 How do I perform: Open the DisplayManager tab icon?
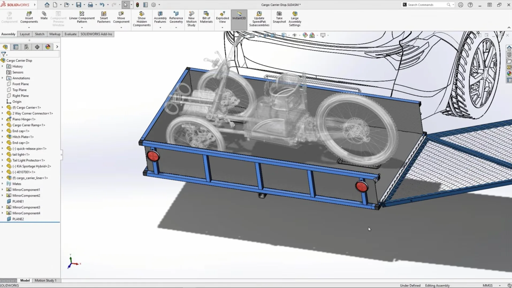(x=48, y=47)
